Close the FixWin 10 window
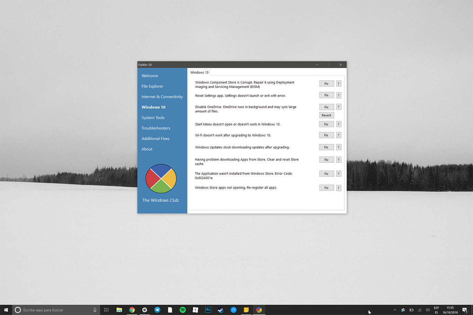Screen dimensions: 473x315 [x=340, y=65]
